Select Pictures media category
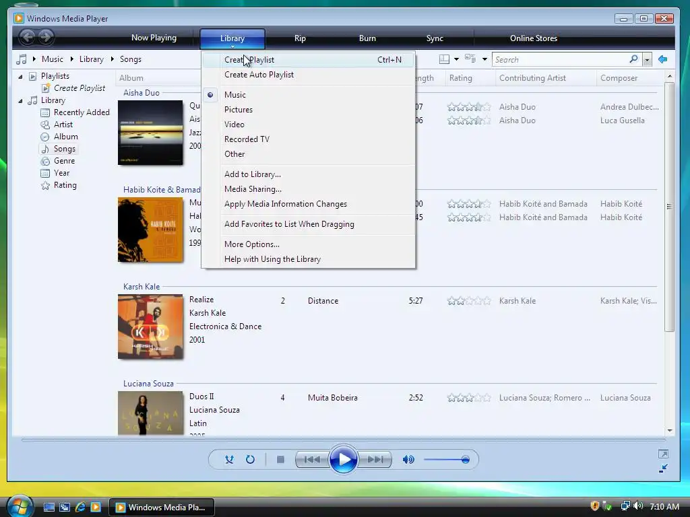The image size is (690, 517). [x=308, y=110]
